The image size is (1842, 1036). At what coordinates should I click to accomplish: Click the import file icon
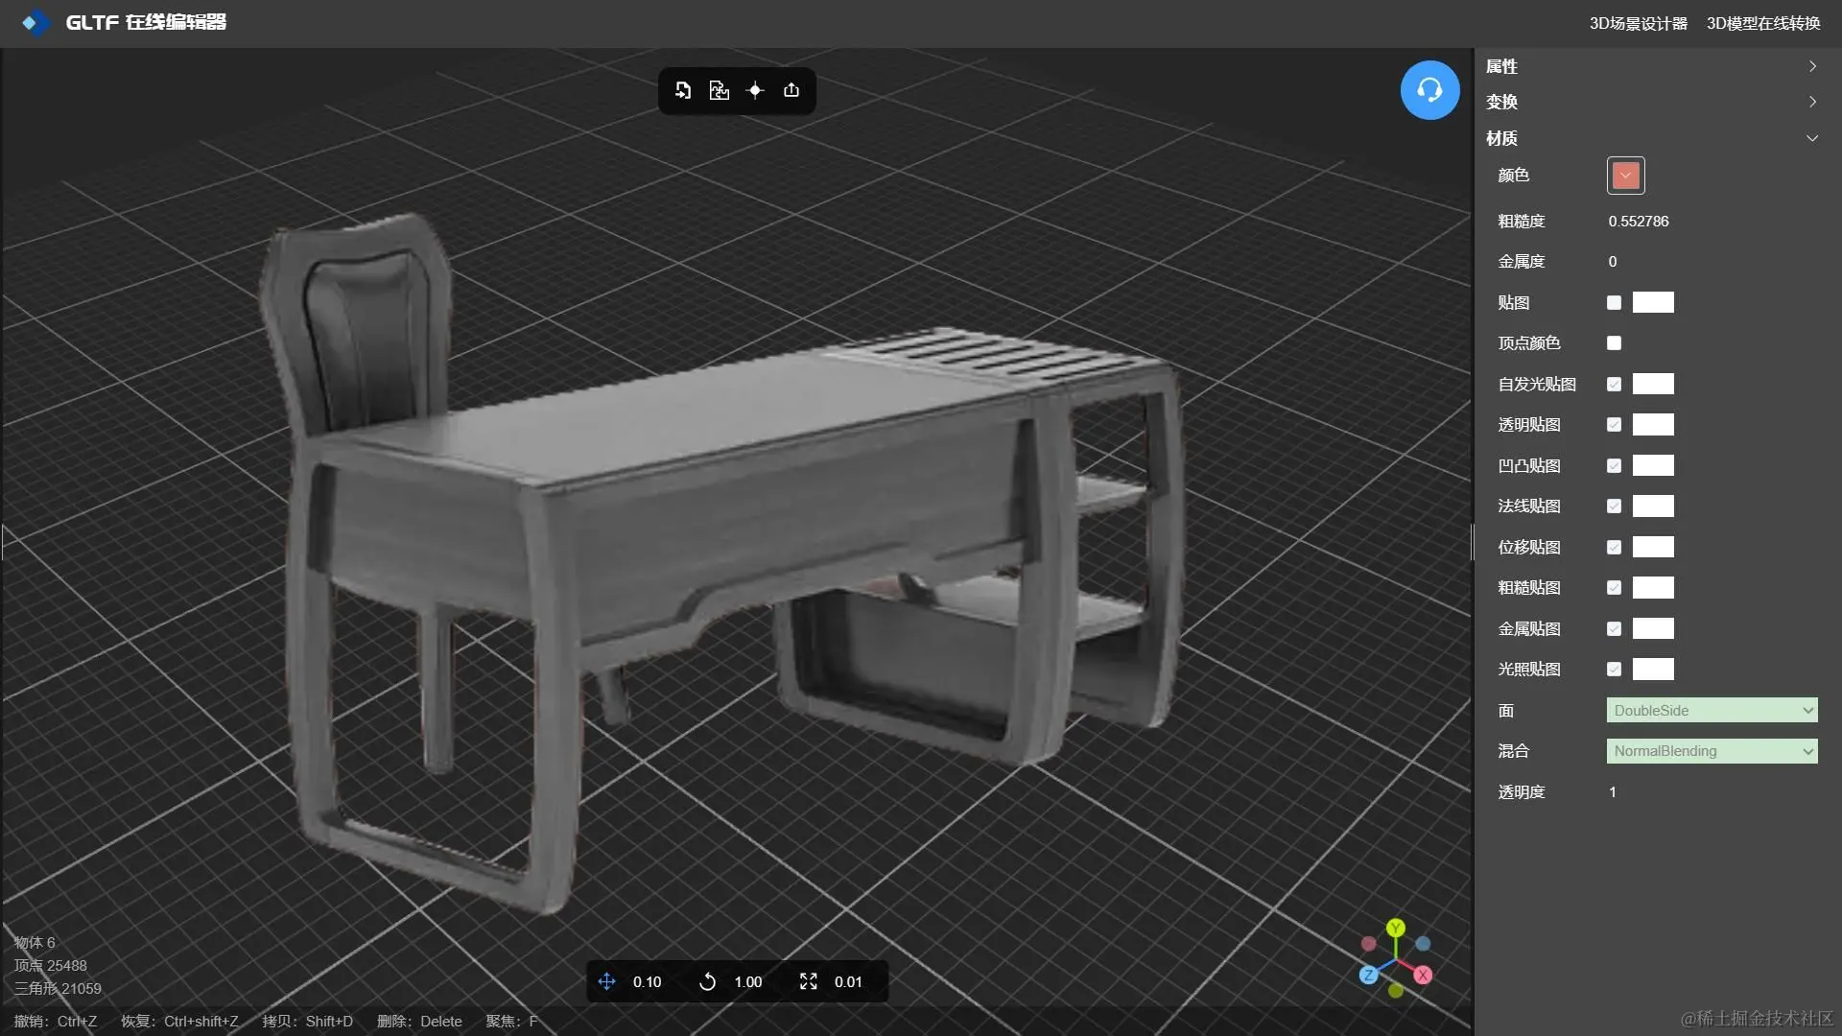(x=683, y=90)
